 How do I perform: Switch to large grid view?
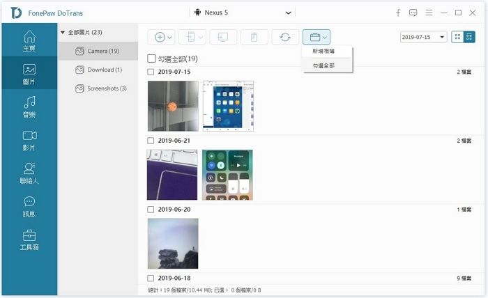(x=457, y=37)
